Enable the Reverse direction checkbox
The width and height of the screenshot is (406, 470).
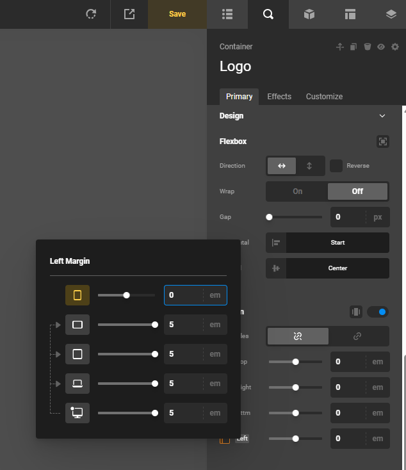point(336,166)
